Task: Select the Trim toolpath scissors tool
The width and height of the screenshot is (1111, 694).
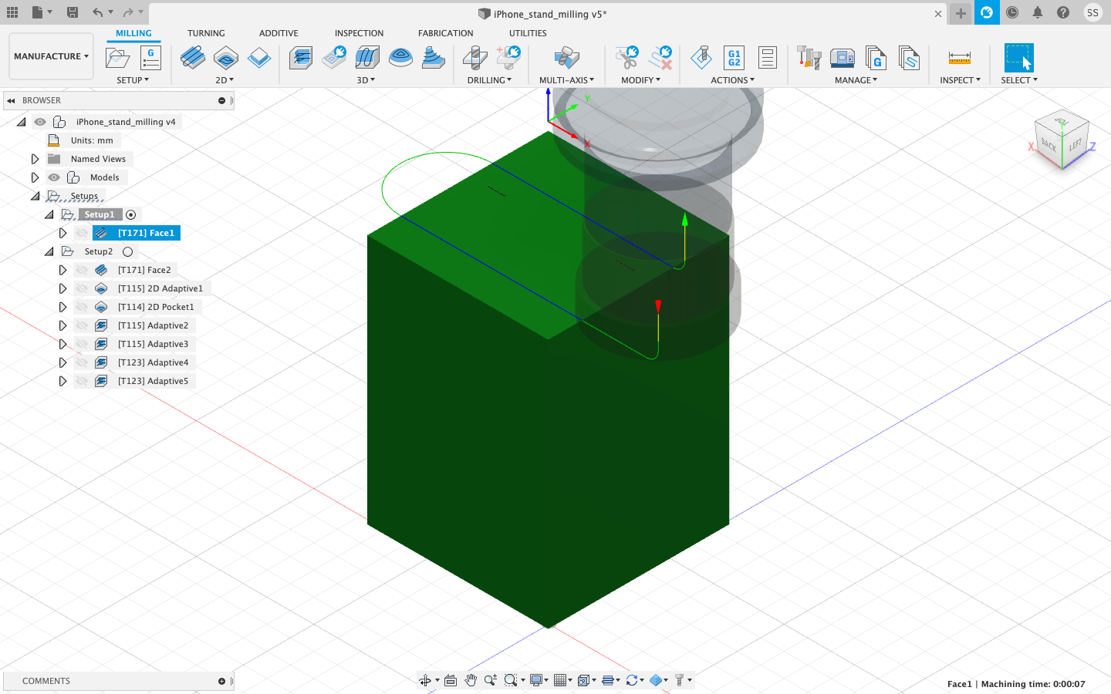Action: coord(627,58)
